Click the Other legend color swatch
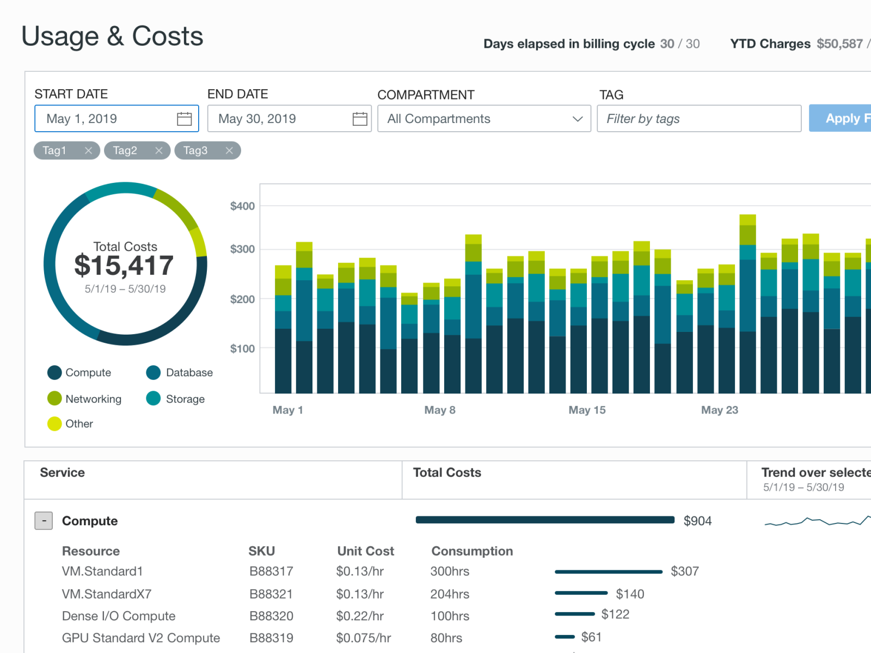Image resolution: width=871 pixels, height=653 pixels. (54, 423)
